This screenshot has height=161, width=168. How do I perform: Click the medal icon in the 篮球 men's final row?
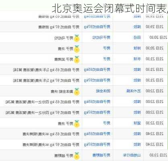[x=77, y=124]
